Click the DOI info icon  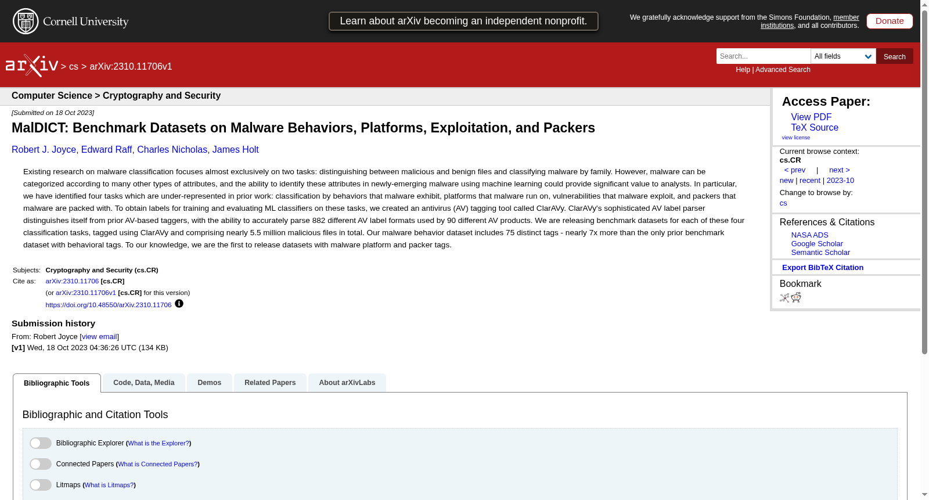(179, 304)
